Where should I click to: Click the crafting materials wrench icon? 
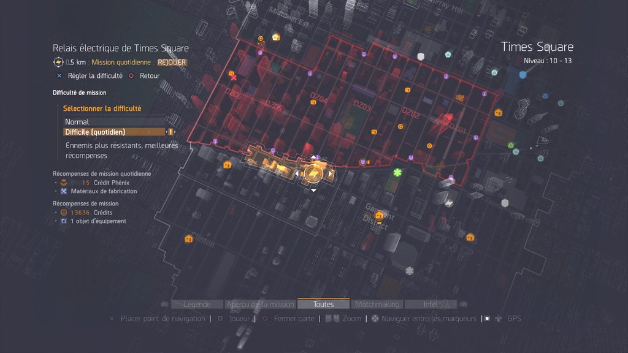[63, 191]
